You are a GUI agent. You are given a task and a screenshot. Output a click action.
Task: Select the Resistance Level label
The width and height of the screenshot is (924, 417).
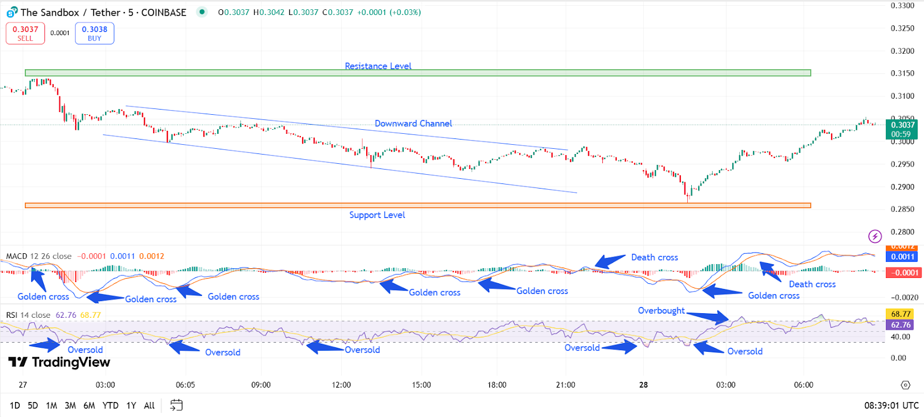click(x=378, y=66)
